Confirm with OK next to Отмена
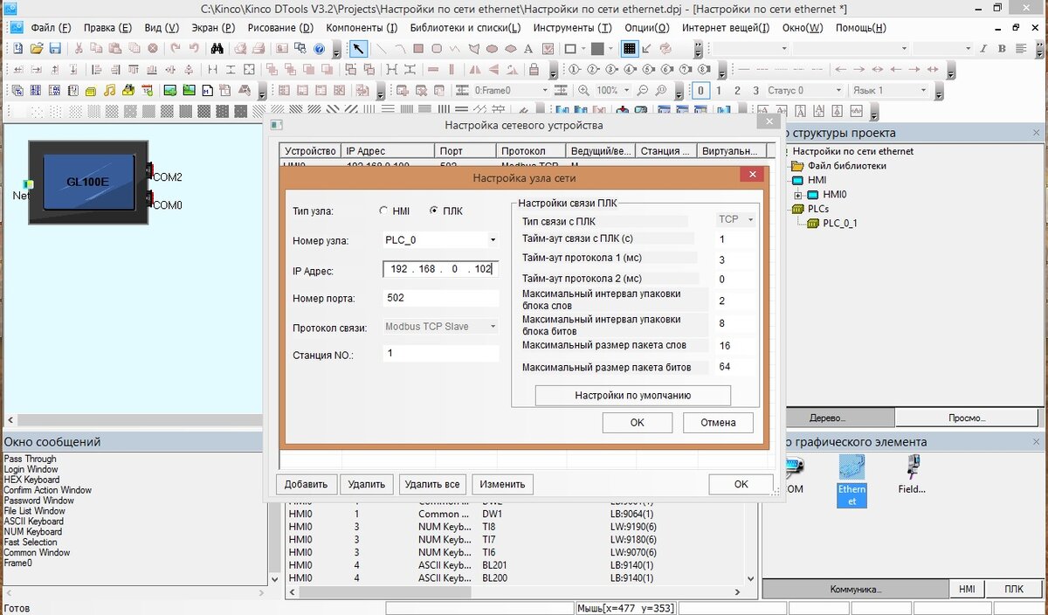 coord(638,423)
